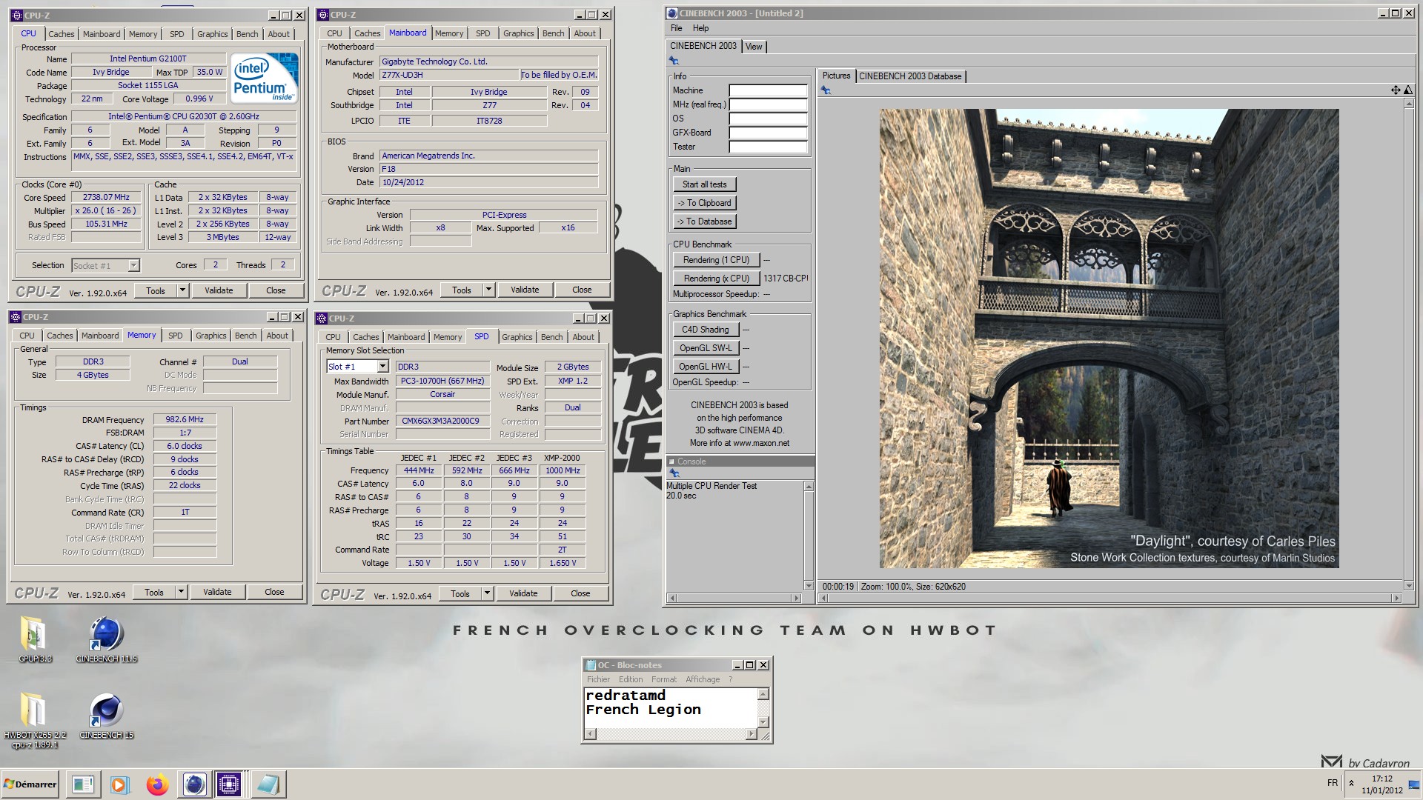The width and height of the screenshot is (1423, 800).
Task: Open the HWBOT X265 2.2 desktop folder
Action: pos(33,720)
